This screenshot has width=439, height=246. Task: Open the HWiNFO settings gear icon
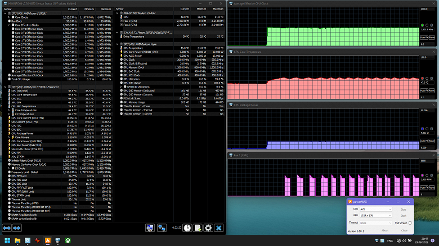pyautogui.click(x=208, y=227)
